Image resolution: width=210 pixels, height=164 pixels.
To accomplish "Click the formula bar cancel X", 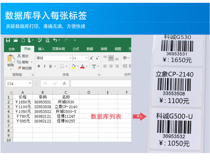I will coord(45,84).
